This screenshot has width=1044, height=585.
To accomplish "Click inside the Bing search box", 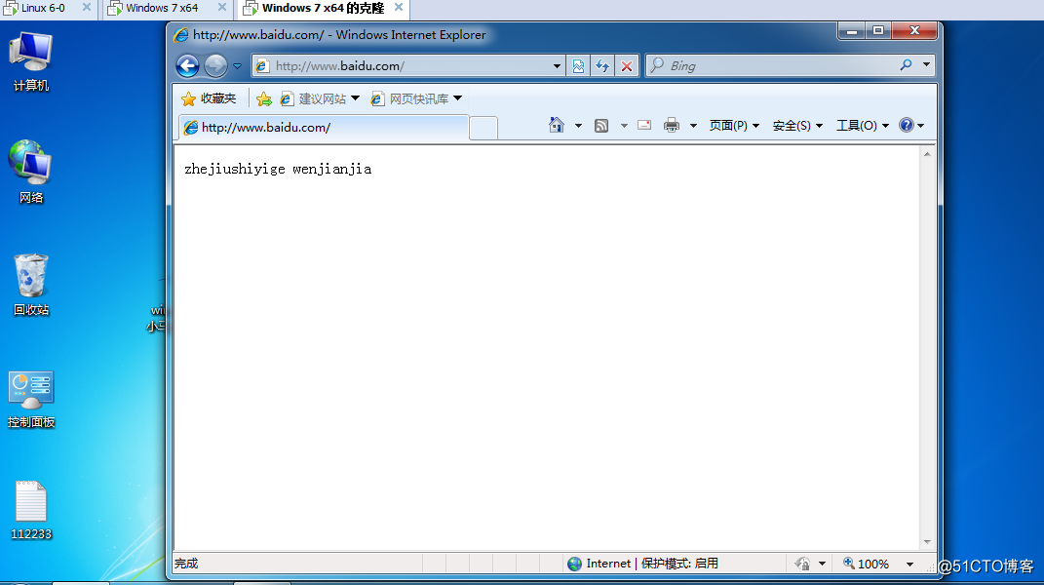I will click(772, 65).
